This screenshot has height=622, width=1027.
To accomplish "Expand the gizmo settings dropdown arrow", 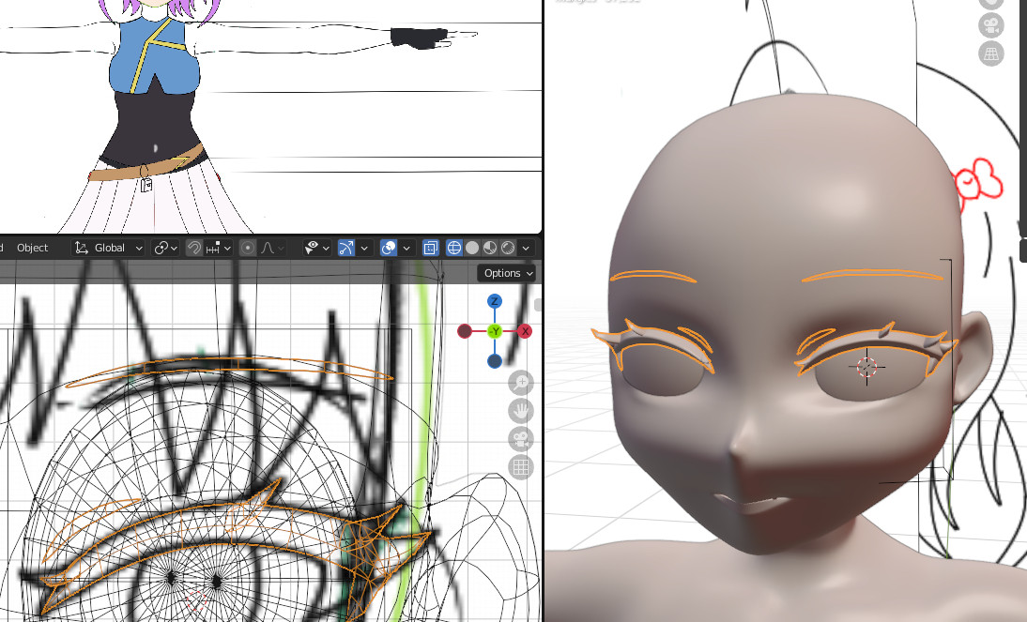I will click(364, 248).
